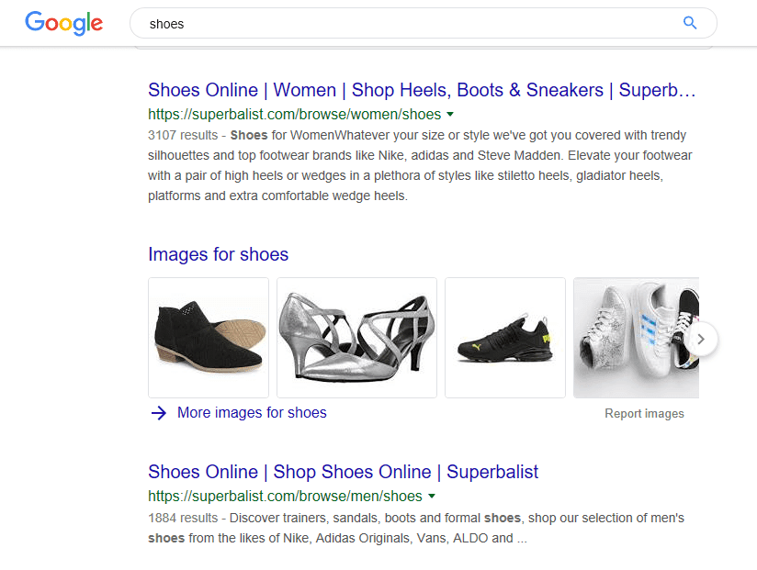Image resolution: width=757 pixels, height=570 pixels.
Task: Open the white sneakers image
Action: point(636,338)
